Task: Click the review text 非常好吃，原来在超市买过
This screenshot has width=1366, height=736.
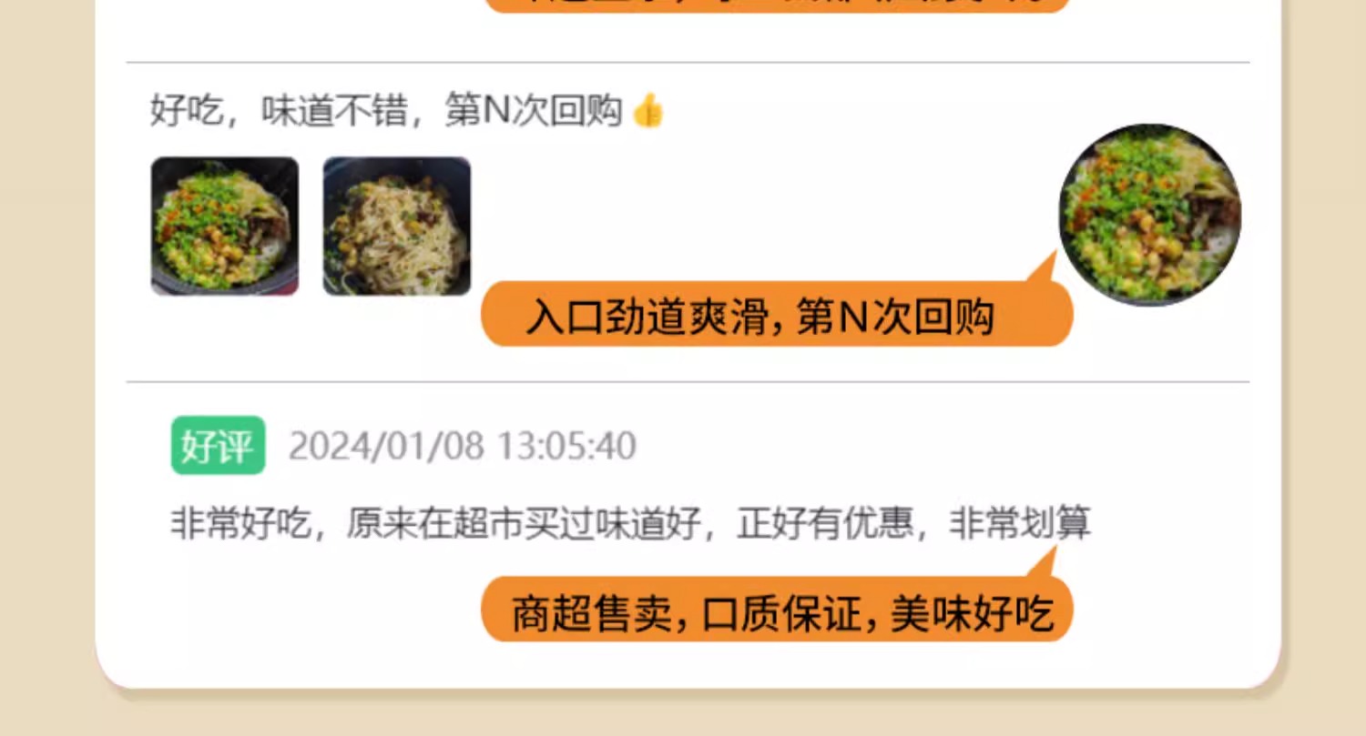Action: click(x=436, y=524)
